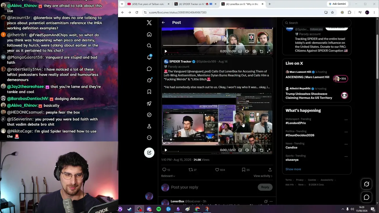Open Discord from the taskbar

click(149, 209)
